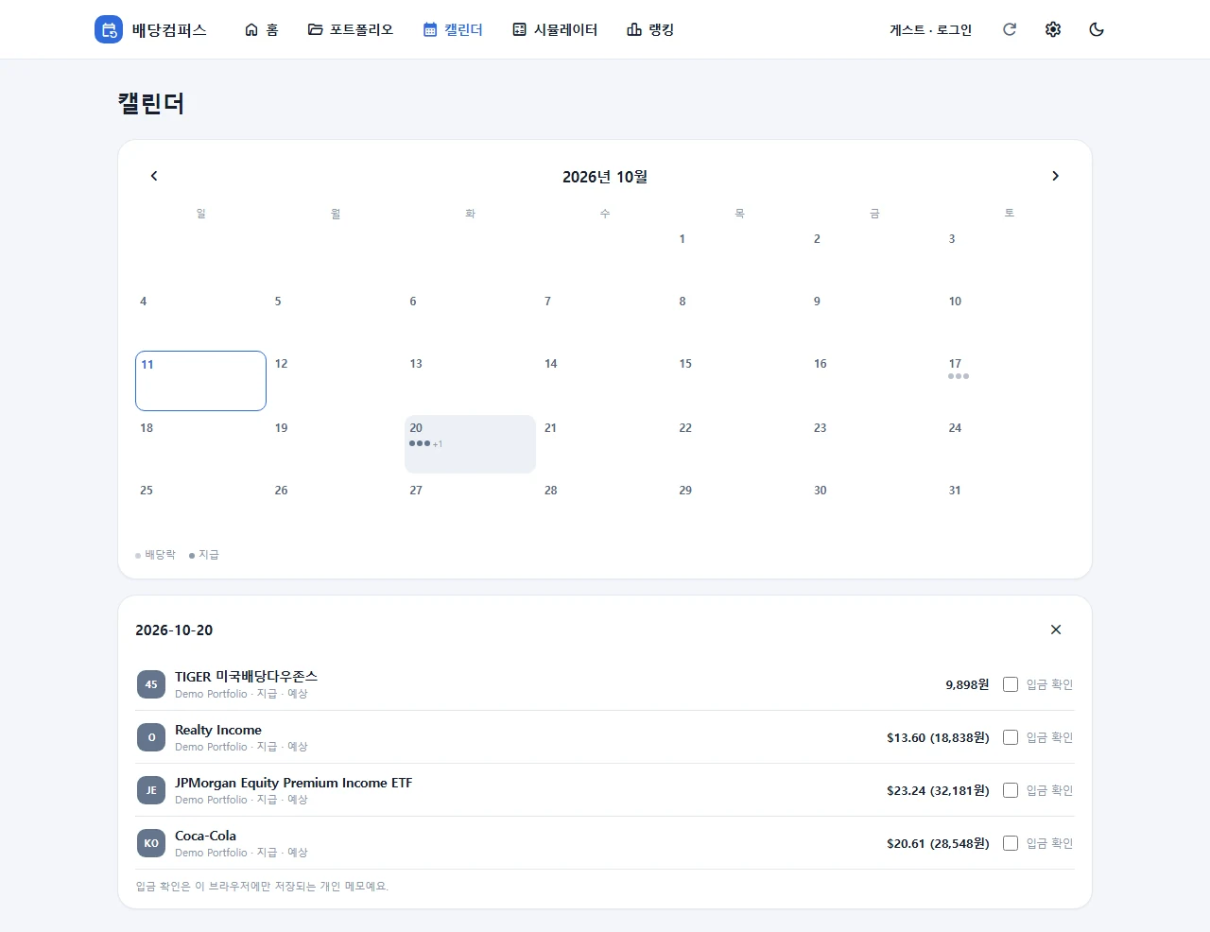Viewport: 1210px width, 932px height.
Task: Click the 게스트 · 로그인 link
Action: point(930,29)
